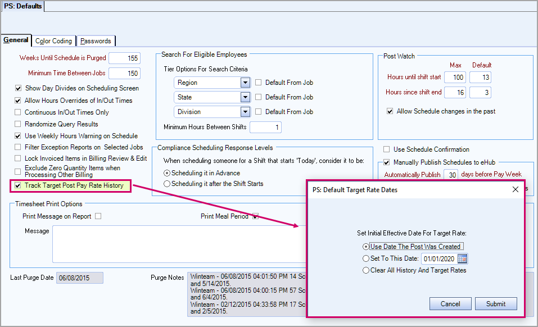Viewport: 538px width, 327px height.
Task: Click the Hours until shift start Max field
Action: (455, 77)
